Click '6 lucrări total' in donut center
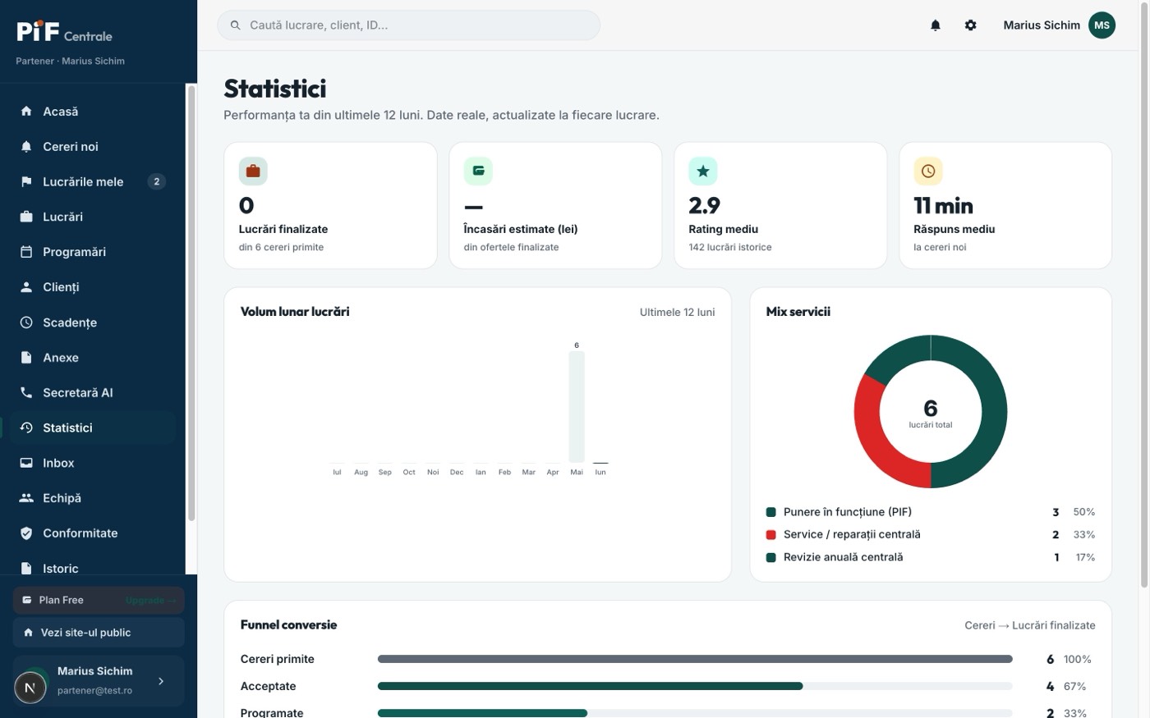 931,413
